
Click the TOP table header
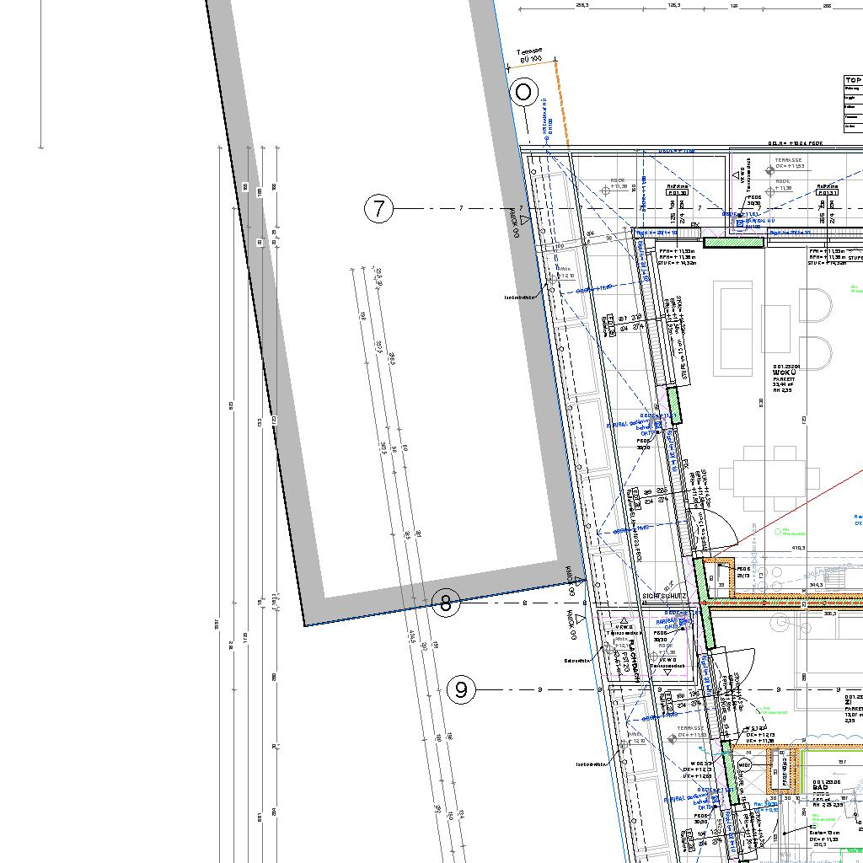pyautogui.click(x=853, y=81)
